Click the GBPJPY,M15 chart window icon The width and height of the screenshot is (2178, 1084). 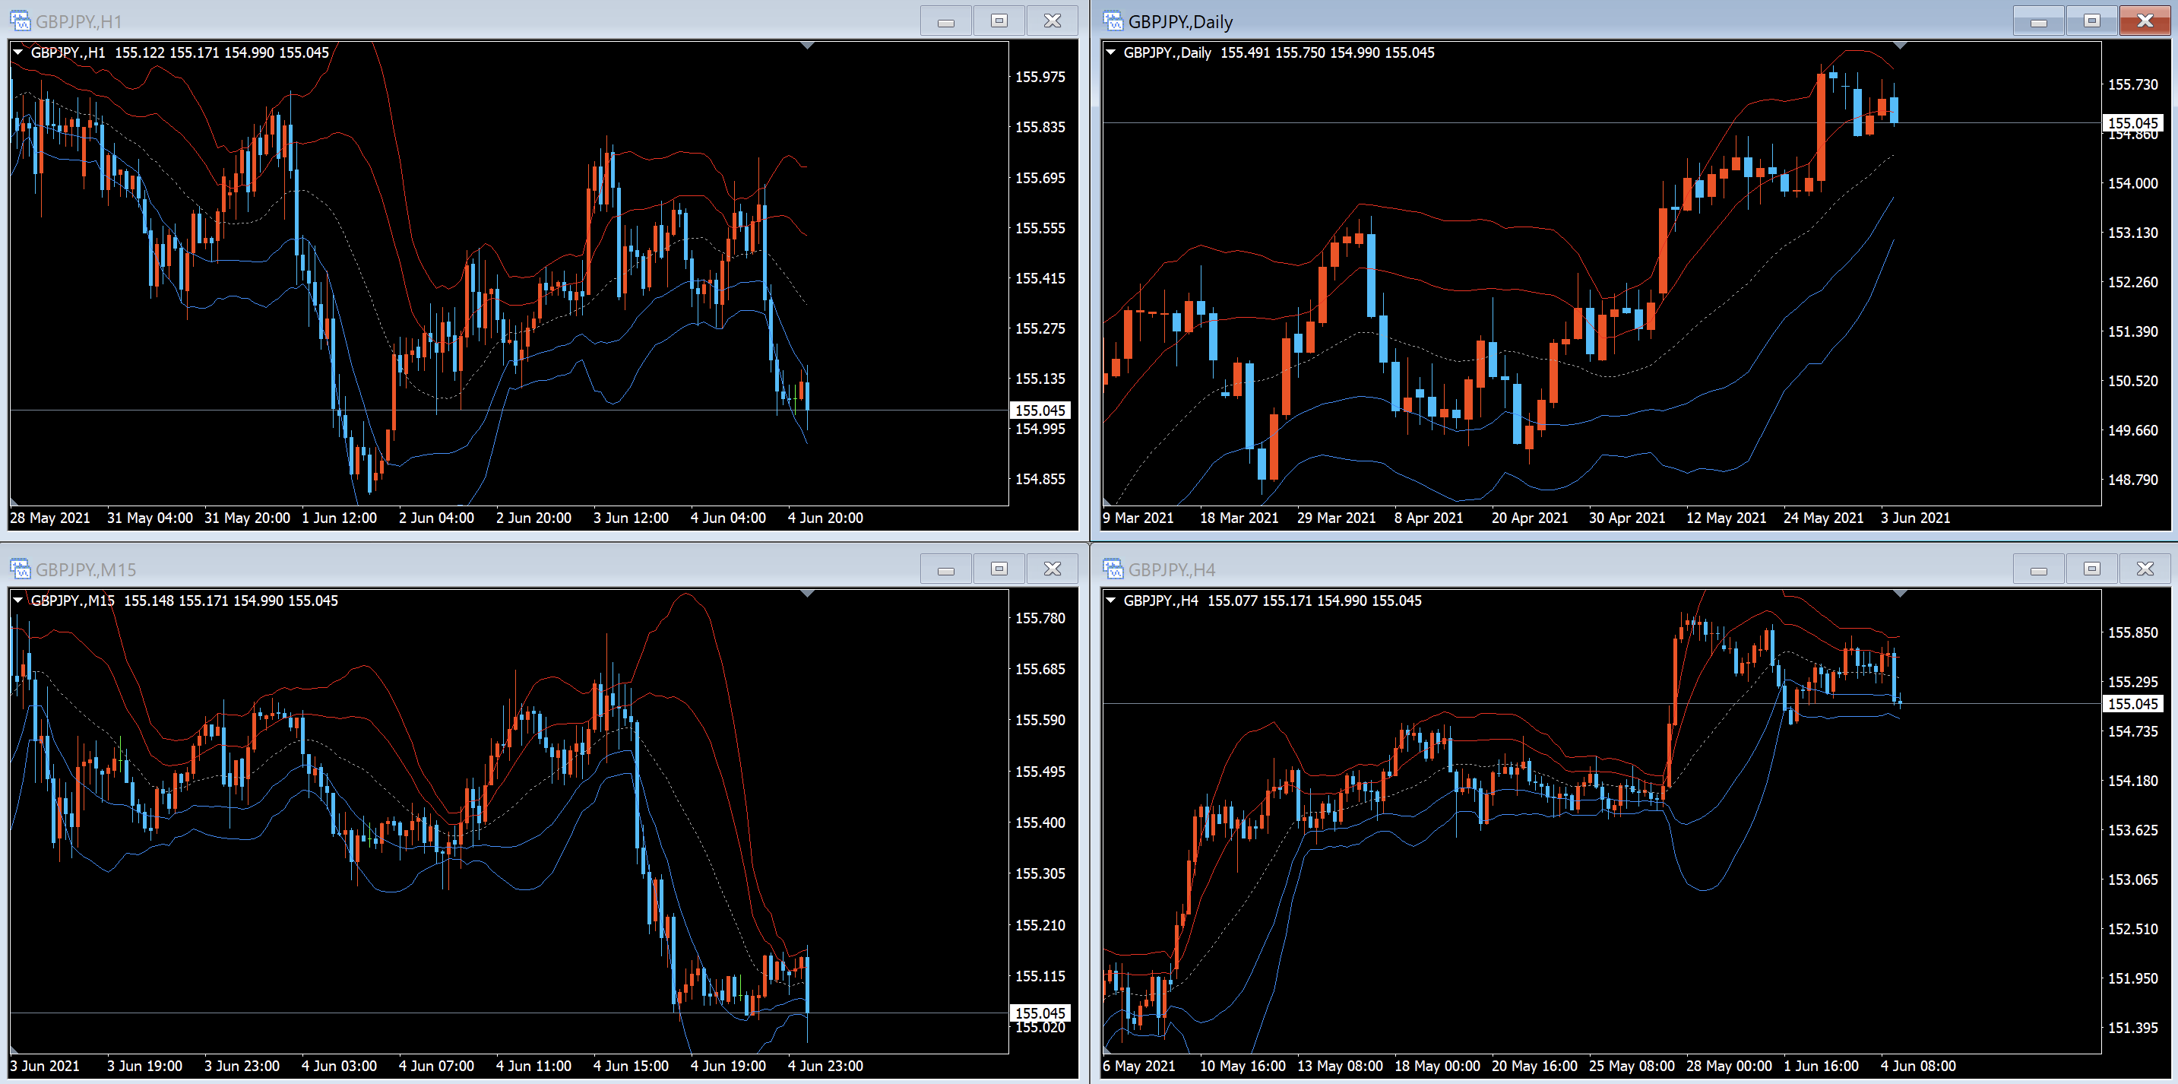[20, 569]
